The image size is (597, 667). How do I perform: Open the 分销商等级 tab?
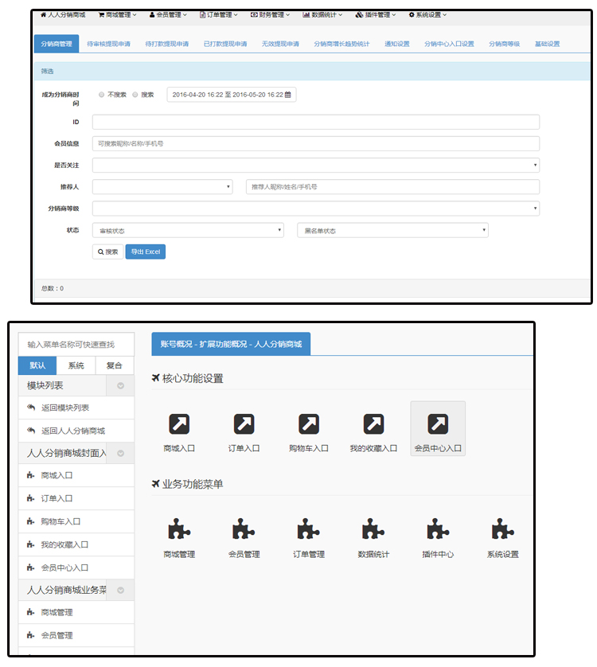coord(504,44)
